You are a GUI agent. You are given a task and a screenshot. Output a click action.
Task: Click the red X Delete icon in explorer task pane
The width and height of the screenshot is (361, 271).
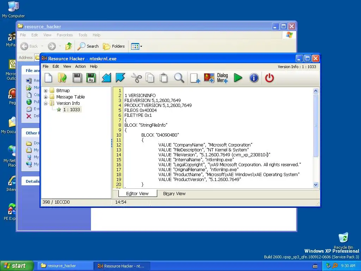point(29,116)
